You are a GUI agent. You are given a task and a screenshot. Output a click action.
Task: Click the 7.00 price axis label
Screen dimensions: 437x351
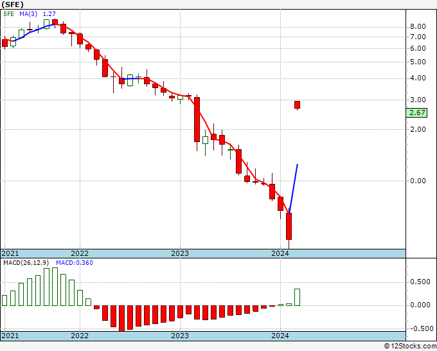pos(418,37)
